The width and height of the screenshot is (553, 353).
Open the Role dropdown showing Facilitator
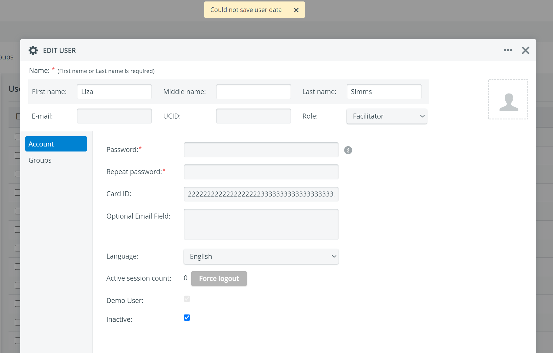click(x=387, y=116)
